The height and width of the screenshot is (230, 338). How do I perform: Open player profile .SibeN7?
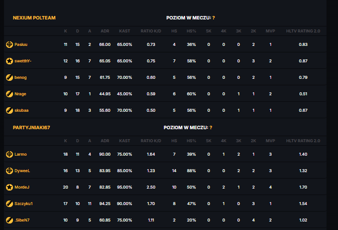22,220
